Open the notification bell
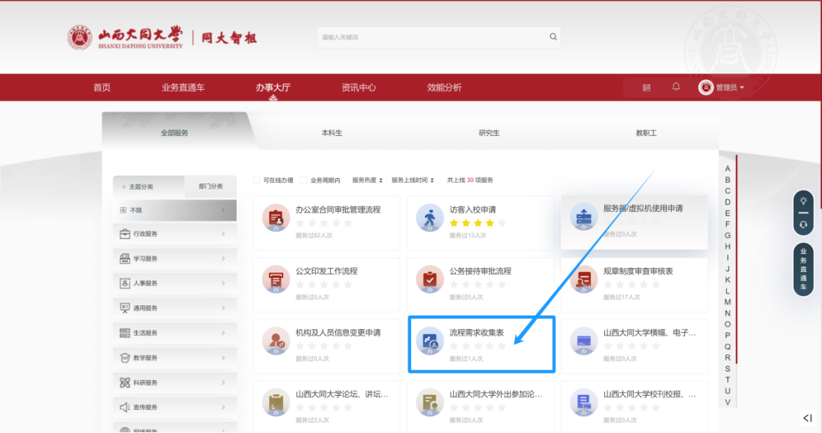822x433 pixels. tap(676, 87)
